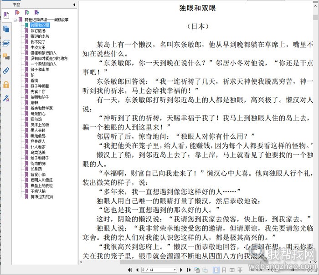
Task: Open the bookmark 智捉小偷
Action: tap(38, 175)
